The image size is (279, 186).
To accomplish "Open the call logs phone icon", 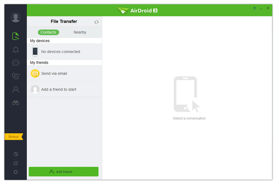I will point(15,76).
